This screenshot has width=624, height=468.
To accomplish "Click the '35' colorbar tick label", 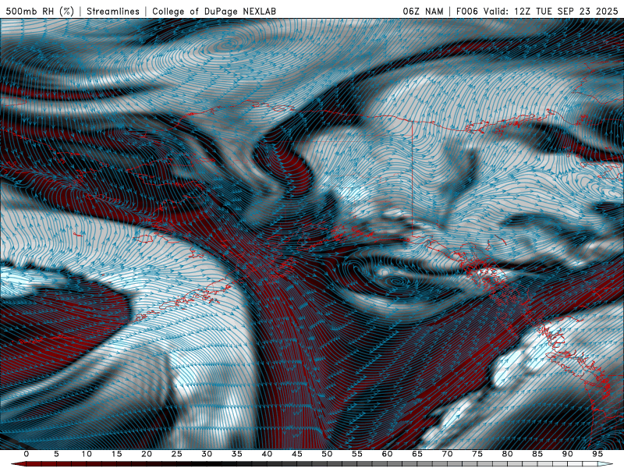I will click(237, 454).
